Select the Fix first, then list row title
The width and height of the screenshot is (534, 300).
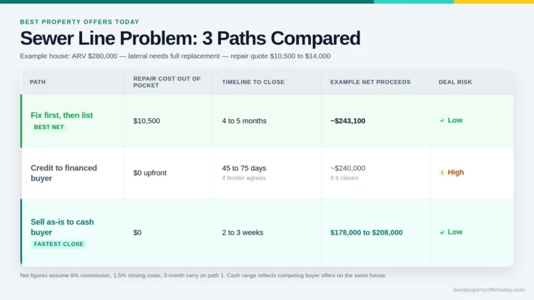(x=62, y=115)
